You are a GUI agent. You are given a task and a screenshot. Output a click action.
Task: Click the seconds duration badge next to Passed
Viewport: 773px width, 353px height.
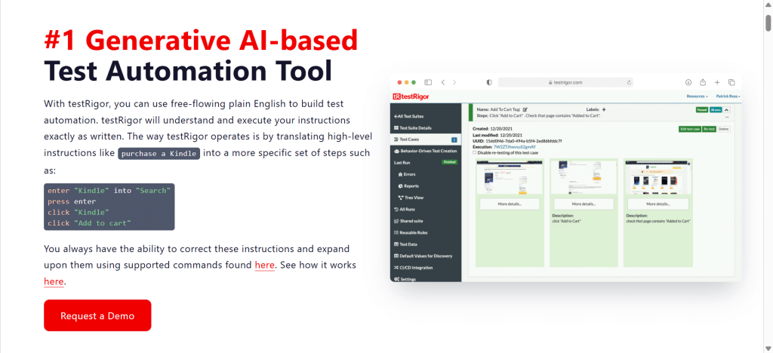pyautogui.click(x=716, y=110)
